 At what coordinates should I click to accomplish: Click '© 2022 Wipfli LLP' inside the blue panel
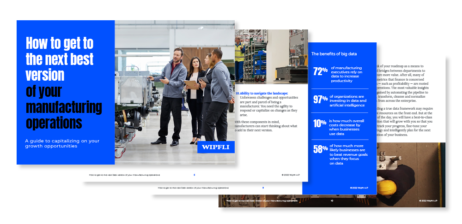(359, 188)
